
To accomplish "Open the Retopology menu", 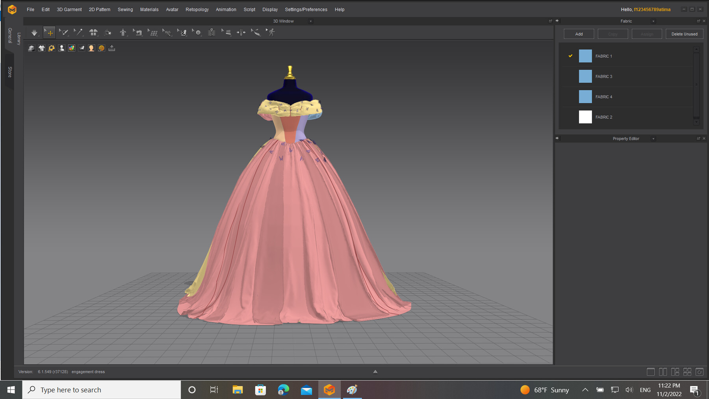I will tap(197, 9).
